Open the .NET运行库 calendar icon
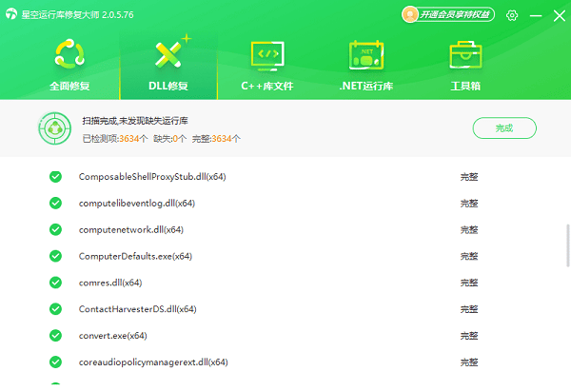Viewport: 571px width, 391px height. pos(366,55)
